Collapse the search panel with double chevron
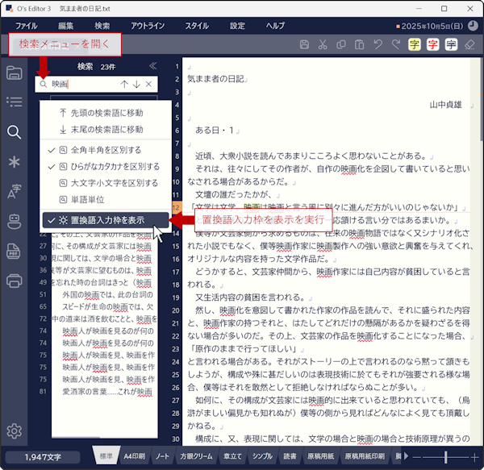This screenshot has height=470, width=484. tap(153, 67)
